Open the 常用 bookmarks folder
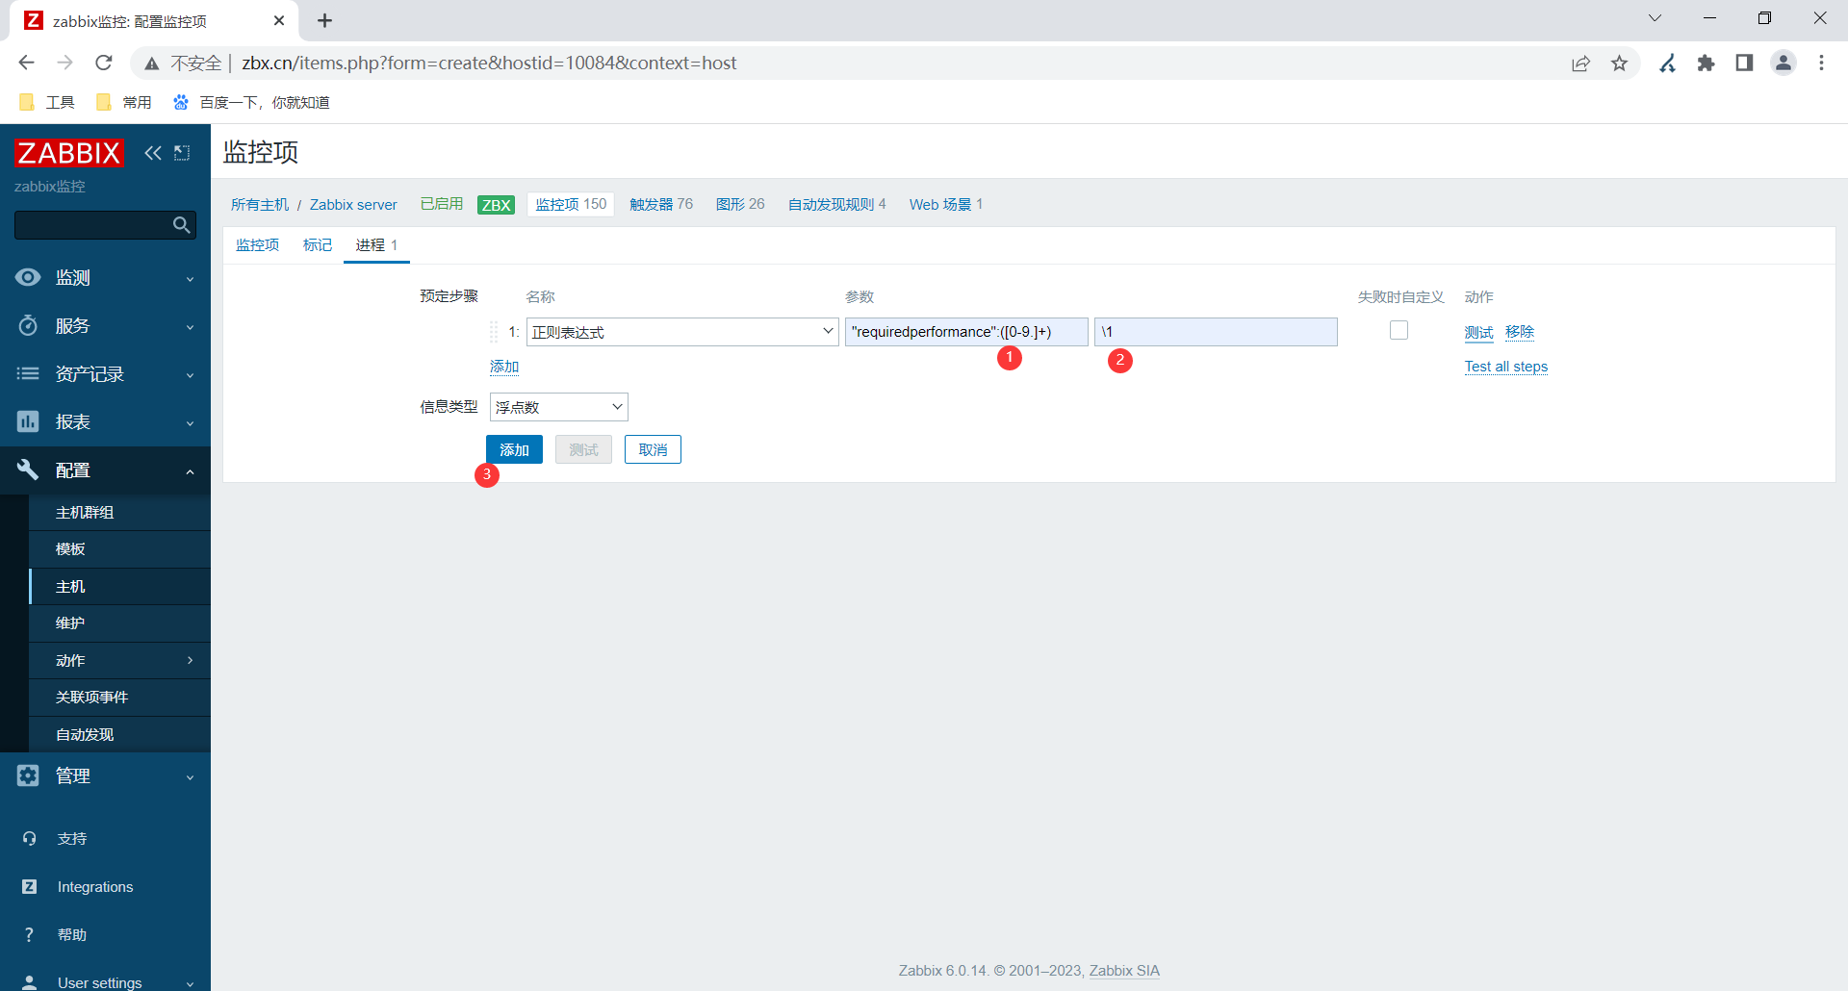 point(124,102)
